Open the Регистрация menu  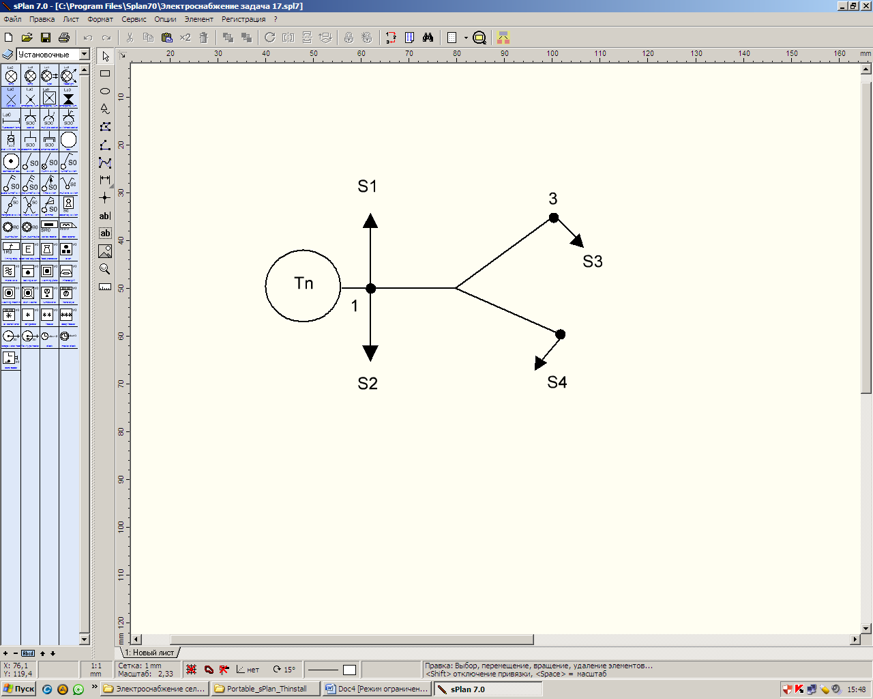(243, 19)
